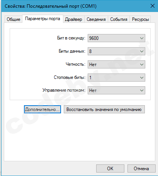Expand the Четность dropdown
158x176 pixels.
point(116,65)
